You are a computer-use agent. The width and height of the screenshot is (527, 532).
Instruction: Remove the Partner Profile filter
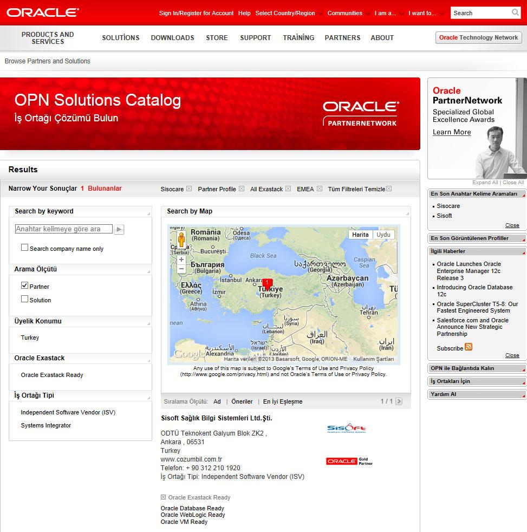(x=242, y=189)
